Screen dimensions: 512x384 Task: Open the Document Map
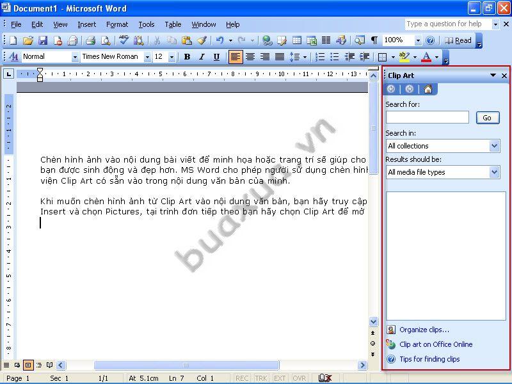(x=360, y=40)
